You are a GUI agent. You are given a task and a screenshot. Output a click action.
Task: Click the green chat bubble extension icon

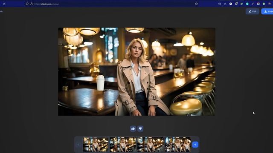(x=264, y=4)
